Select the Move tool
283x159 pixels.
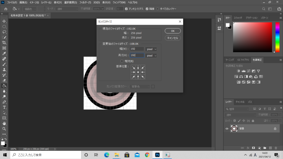4,21
